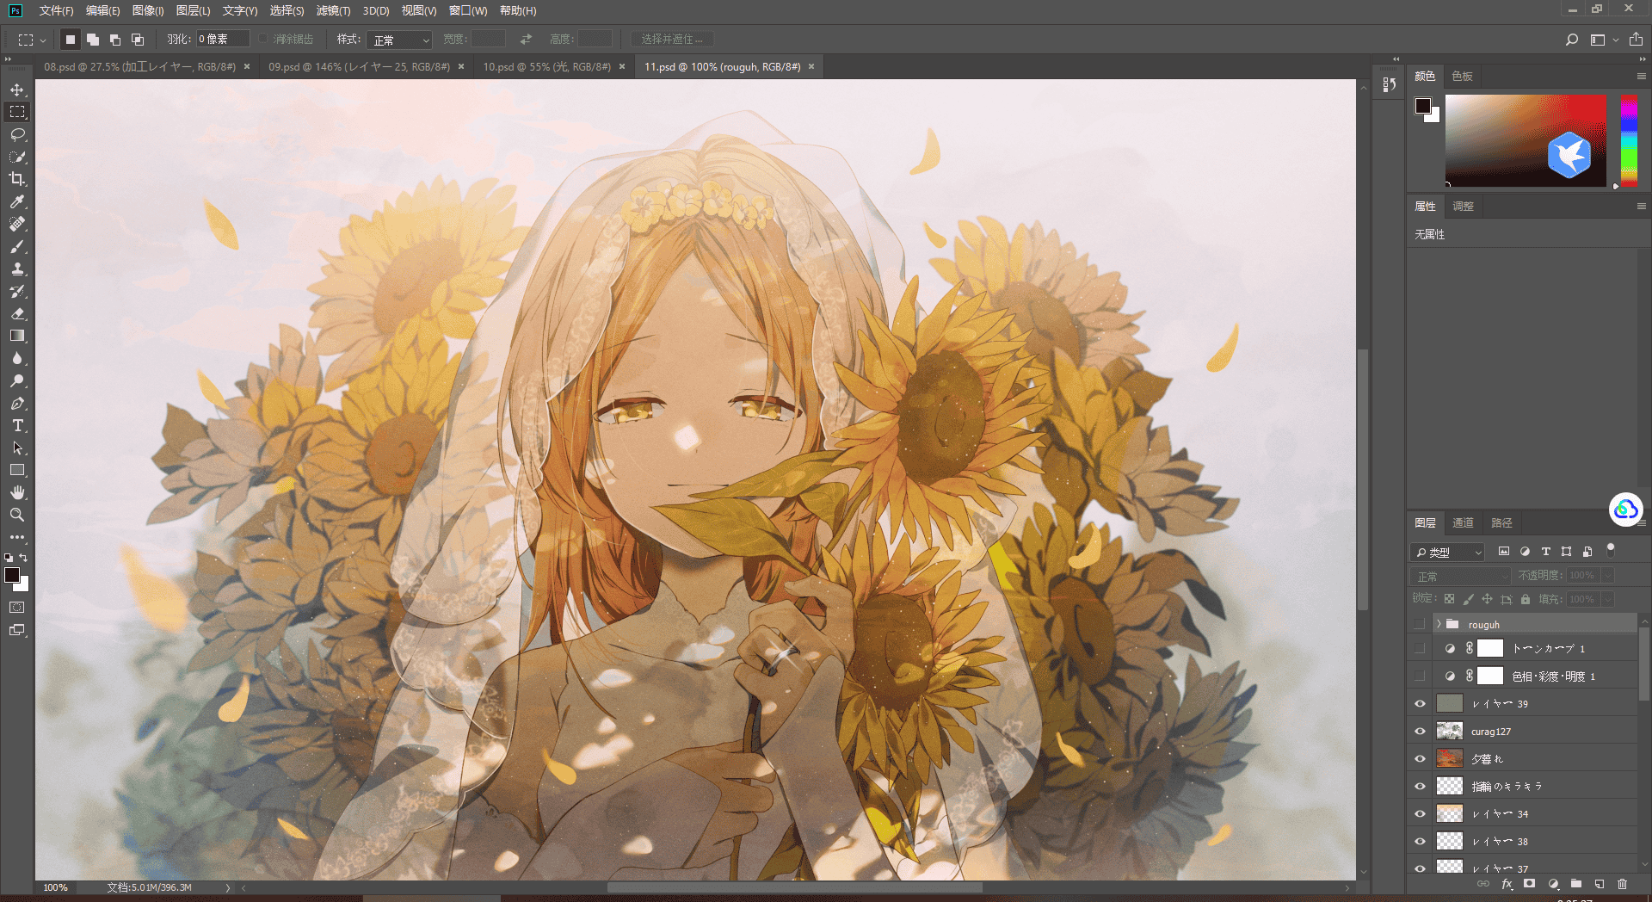Screen dimensions: 1652x902
Task: Select the Hand tool
Action: (x=17, y=492)
